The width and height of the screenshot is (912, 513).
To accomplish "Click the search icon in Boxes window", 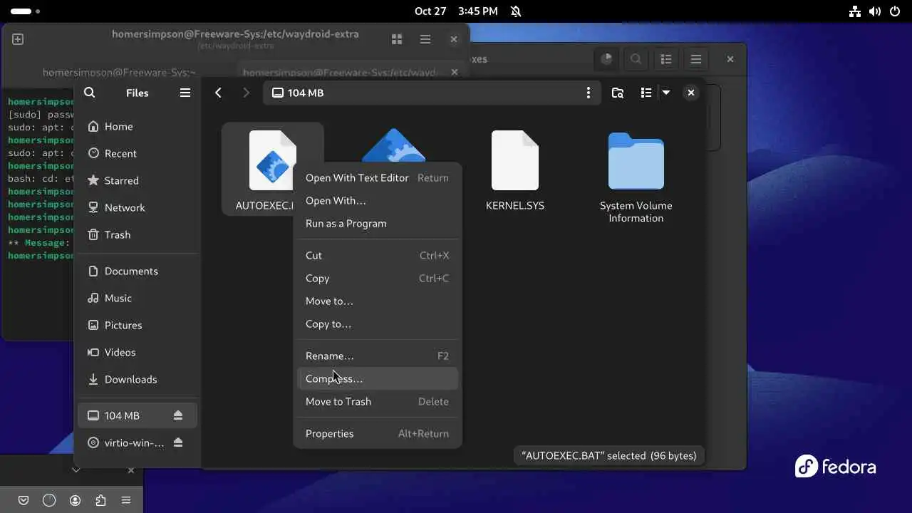I will pyautogui.click(x=636, y=59).
